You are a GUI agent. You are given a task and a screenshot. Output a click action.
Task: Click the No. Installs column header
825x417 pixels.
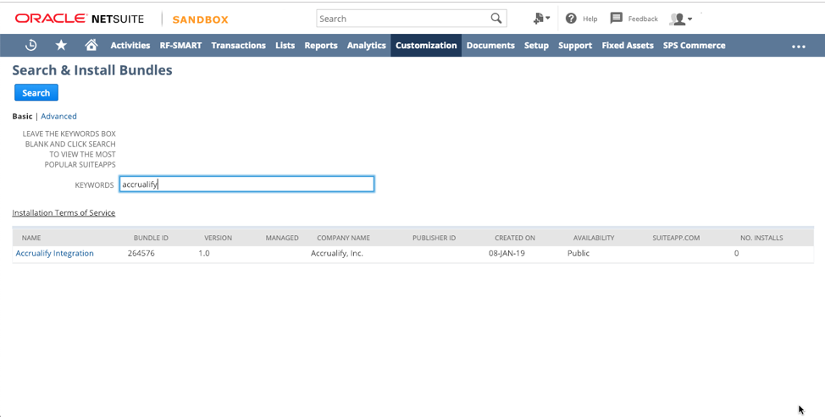click(761, 238)
